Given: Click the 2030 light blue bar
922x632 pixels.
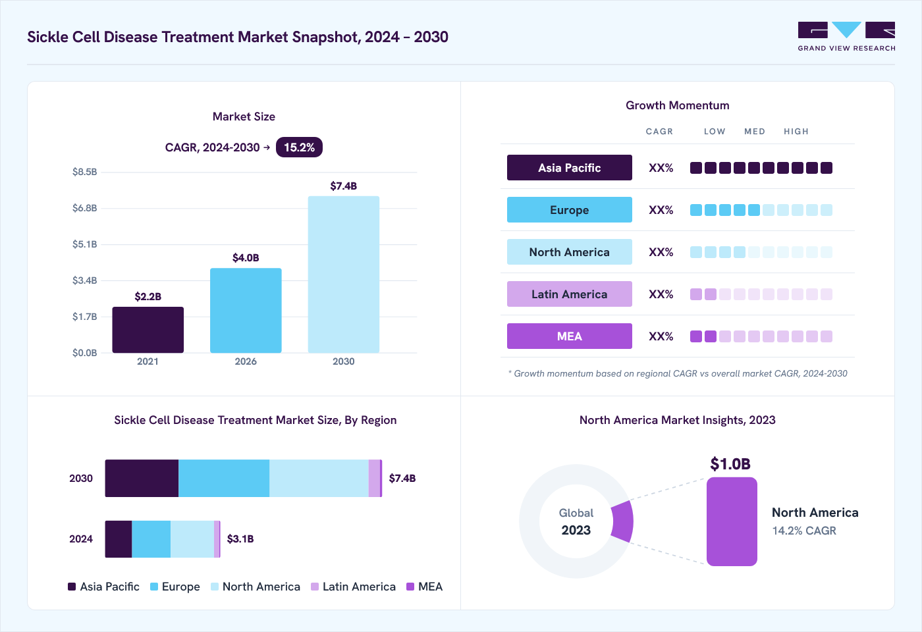Looking at the screenshot, I should [x=344, y=275].
